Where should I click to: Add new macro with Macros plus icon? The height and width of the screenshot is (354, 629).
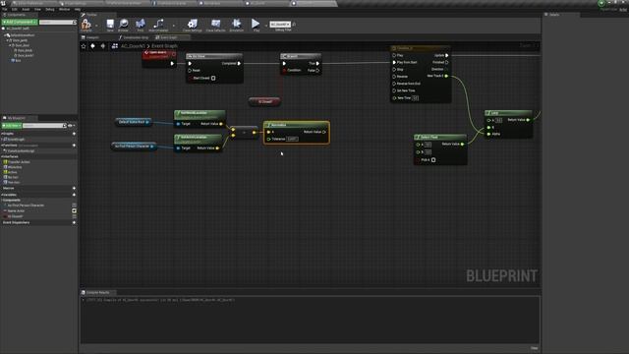pos(74,188)
